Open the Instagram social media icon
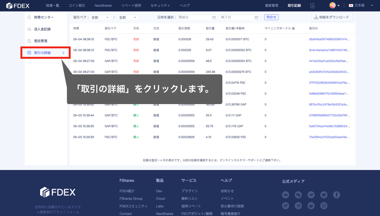The image size is (380, 216). [x=324, y=206]
